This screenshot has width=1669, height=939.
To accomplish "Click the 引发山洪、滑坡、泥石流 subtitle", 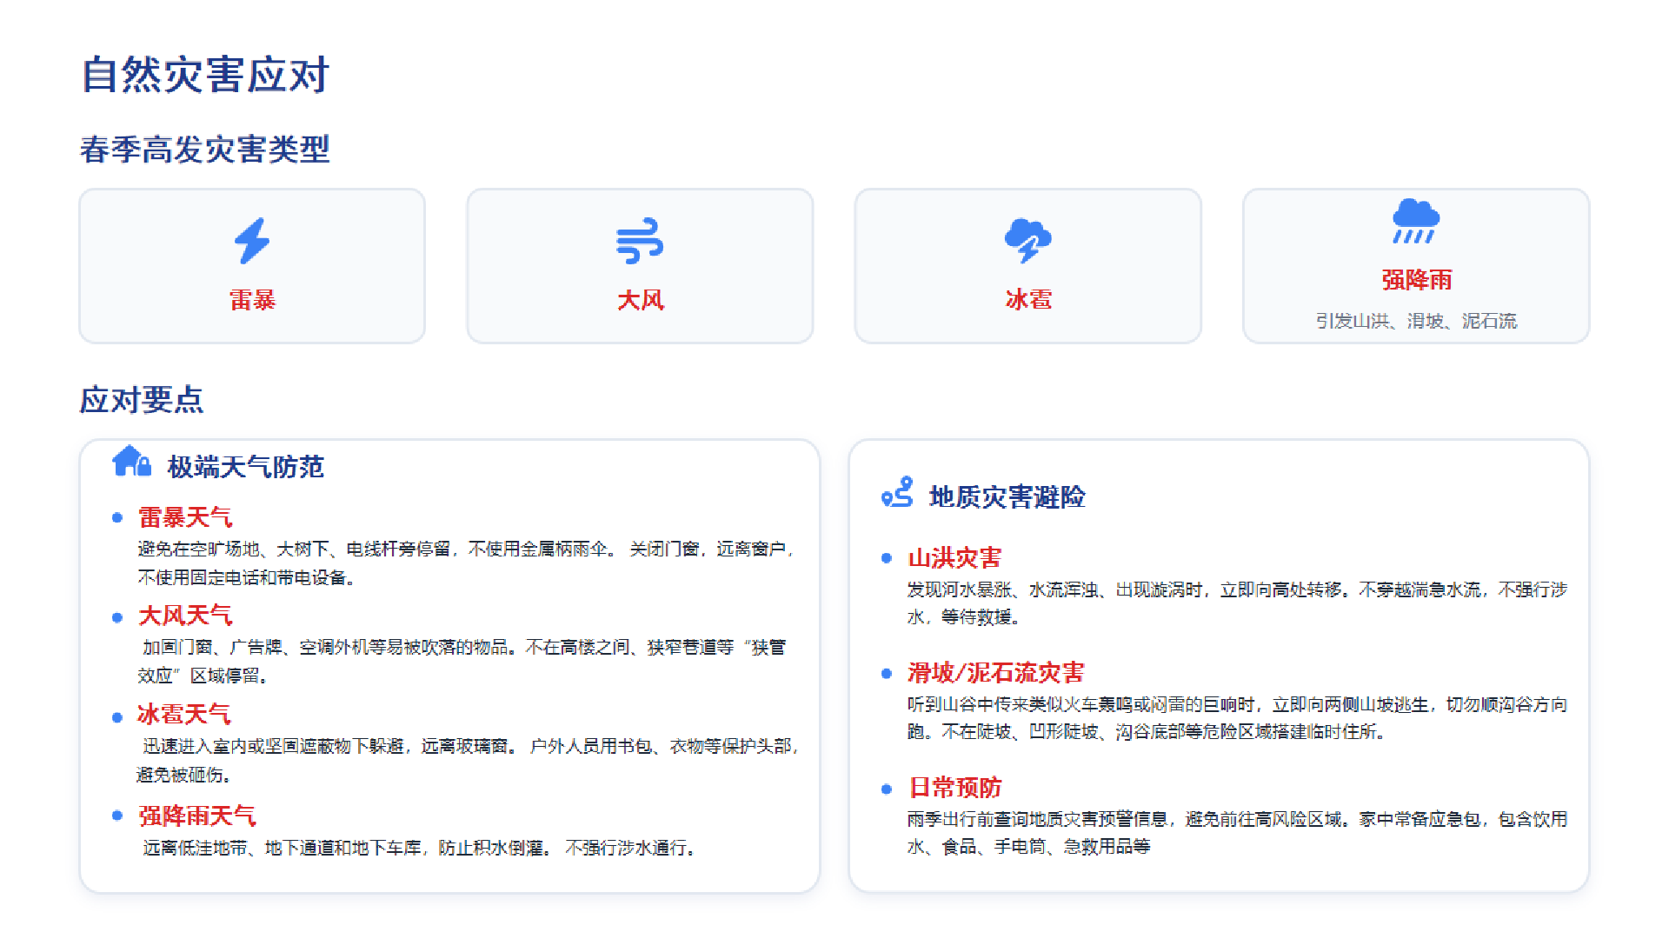I will (1415, 321).
